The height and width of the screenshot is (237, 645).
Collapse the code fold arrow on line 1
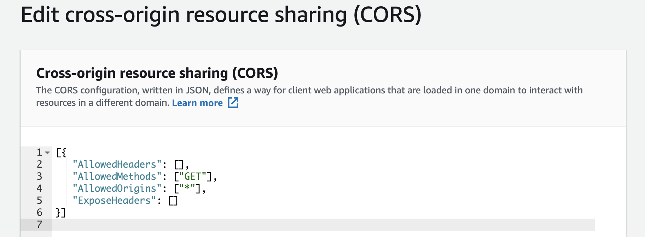[47, 152]
